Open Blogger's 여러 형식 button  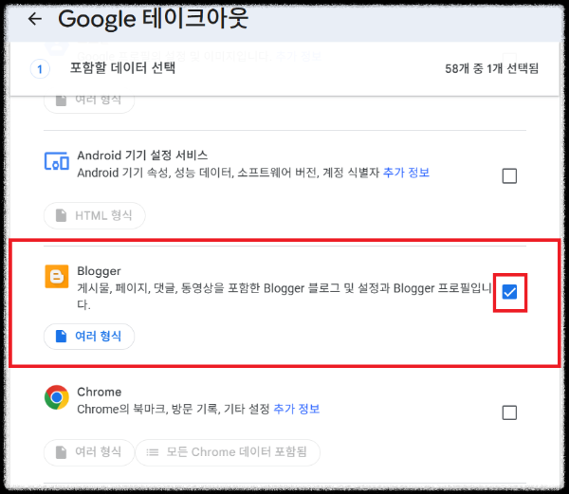(x=89, y=337)
